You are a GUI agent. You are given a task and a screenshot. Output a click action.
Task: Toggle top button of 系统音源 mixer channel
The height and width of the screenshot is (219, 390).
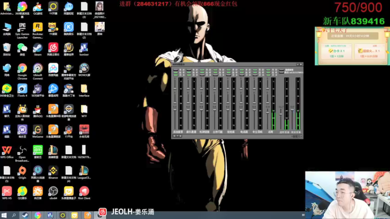pyautogui.click(x=175, y=70)
